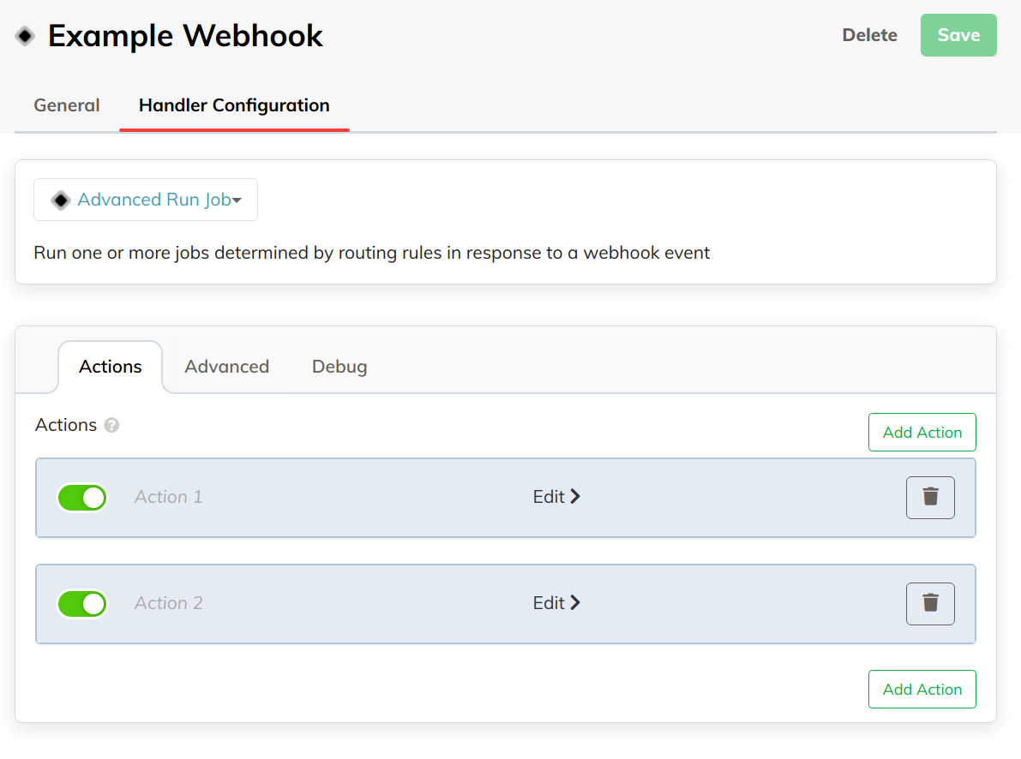Open the Advanced sub-tab
Viewport: 1021px width, 759px height.
(x=226, y=367)
